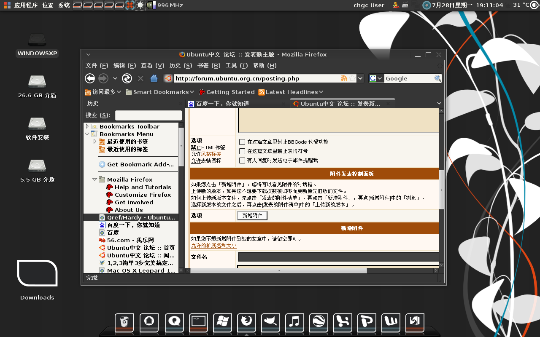
Task: Switch to the 百度一下，你就知道 tab
Action: coord(238,104)
